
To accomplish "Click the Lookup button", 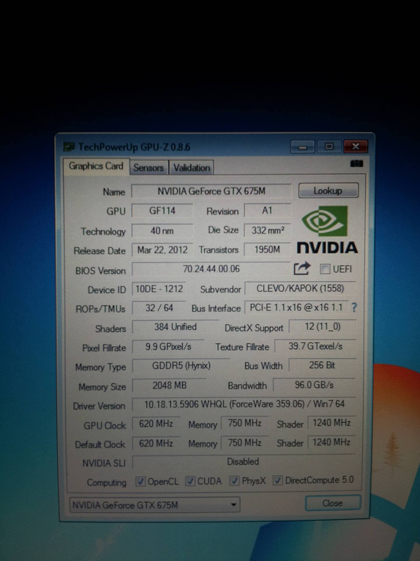I will [x=328, y=191].
